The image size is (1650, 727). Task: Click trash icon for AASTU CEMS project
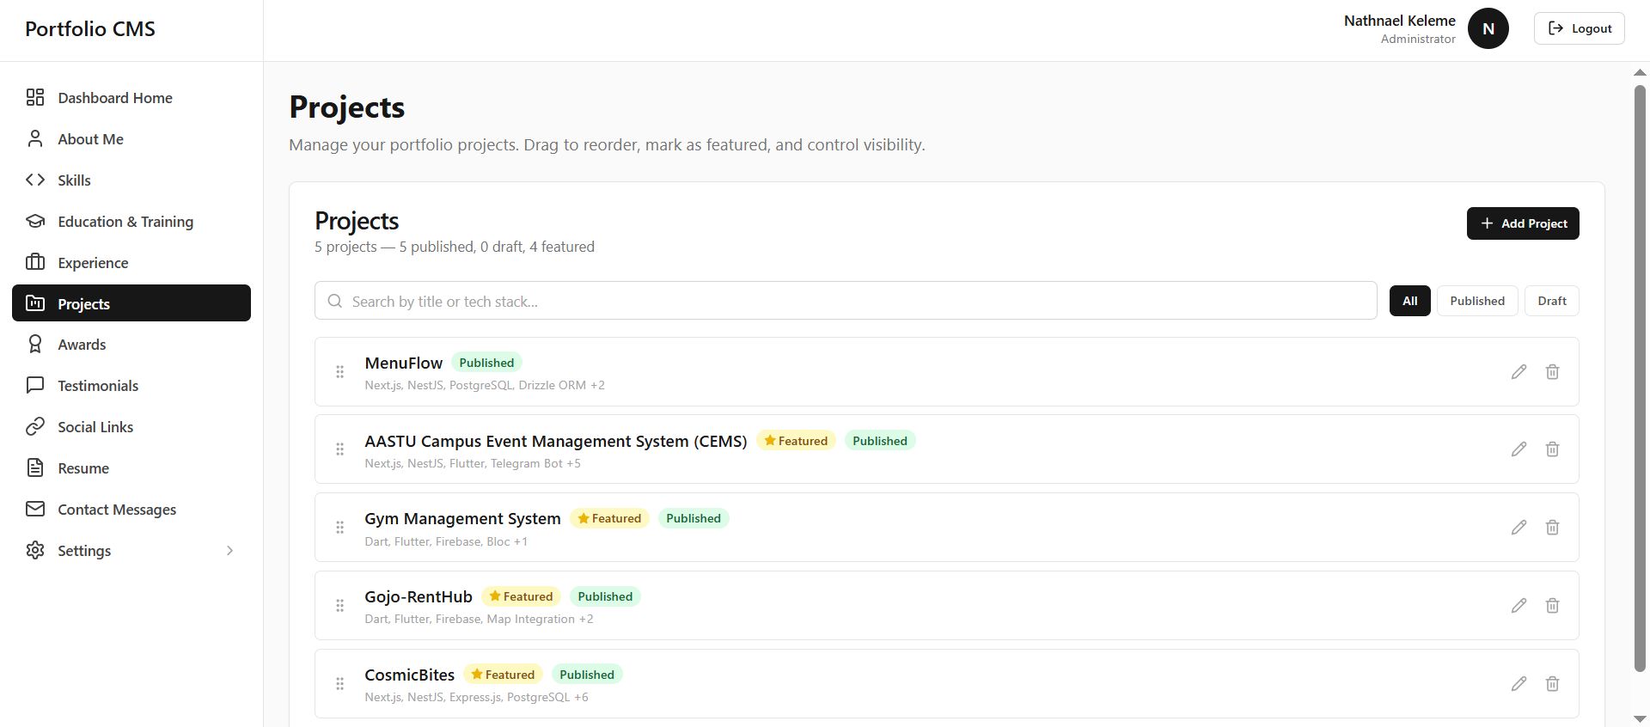(1552, 449)
